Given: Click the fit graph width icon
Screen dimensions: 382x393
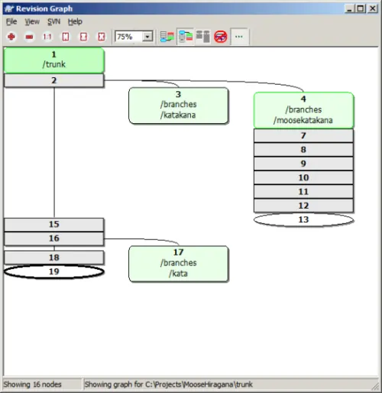Looking at the screenshot, I should coord(83,37).
